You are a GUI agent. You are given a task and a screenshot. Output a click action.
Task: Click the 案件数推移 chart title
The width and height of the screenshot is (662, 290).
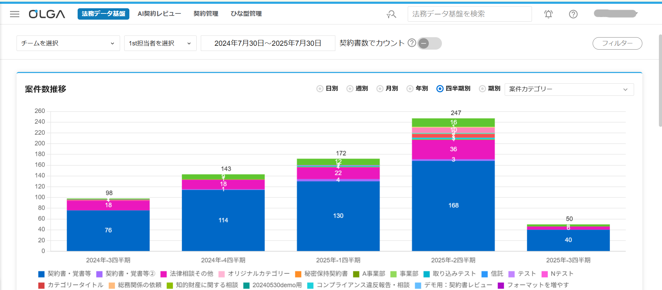coord(46,89)
